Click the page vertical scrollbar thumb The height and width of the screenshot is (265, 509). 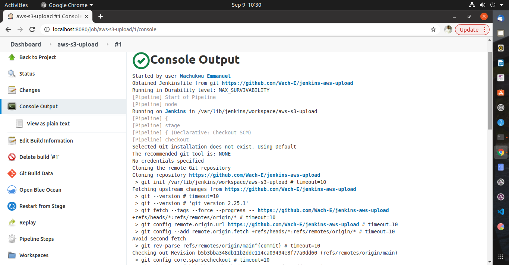tap(490, 90)
